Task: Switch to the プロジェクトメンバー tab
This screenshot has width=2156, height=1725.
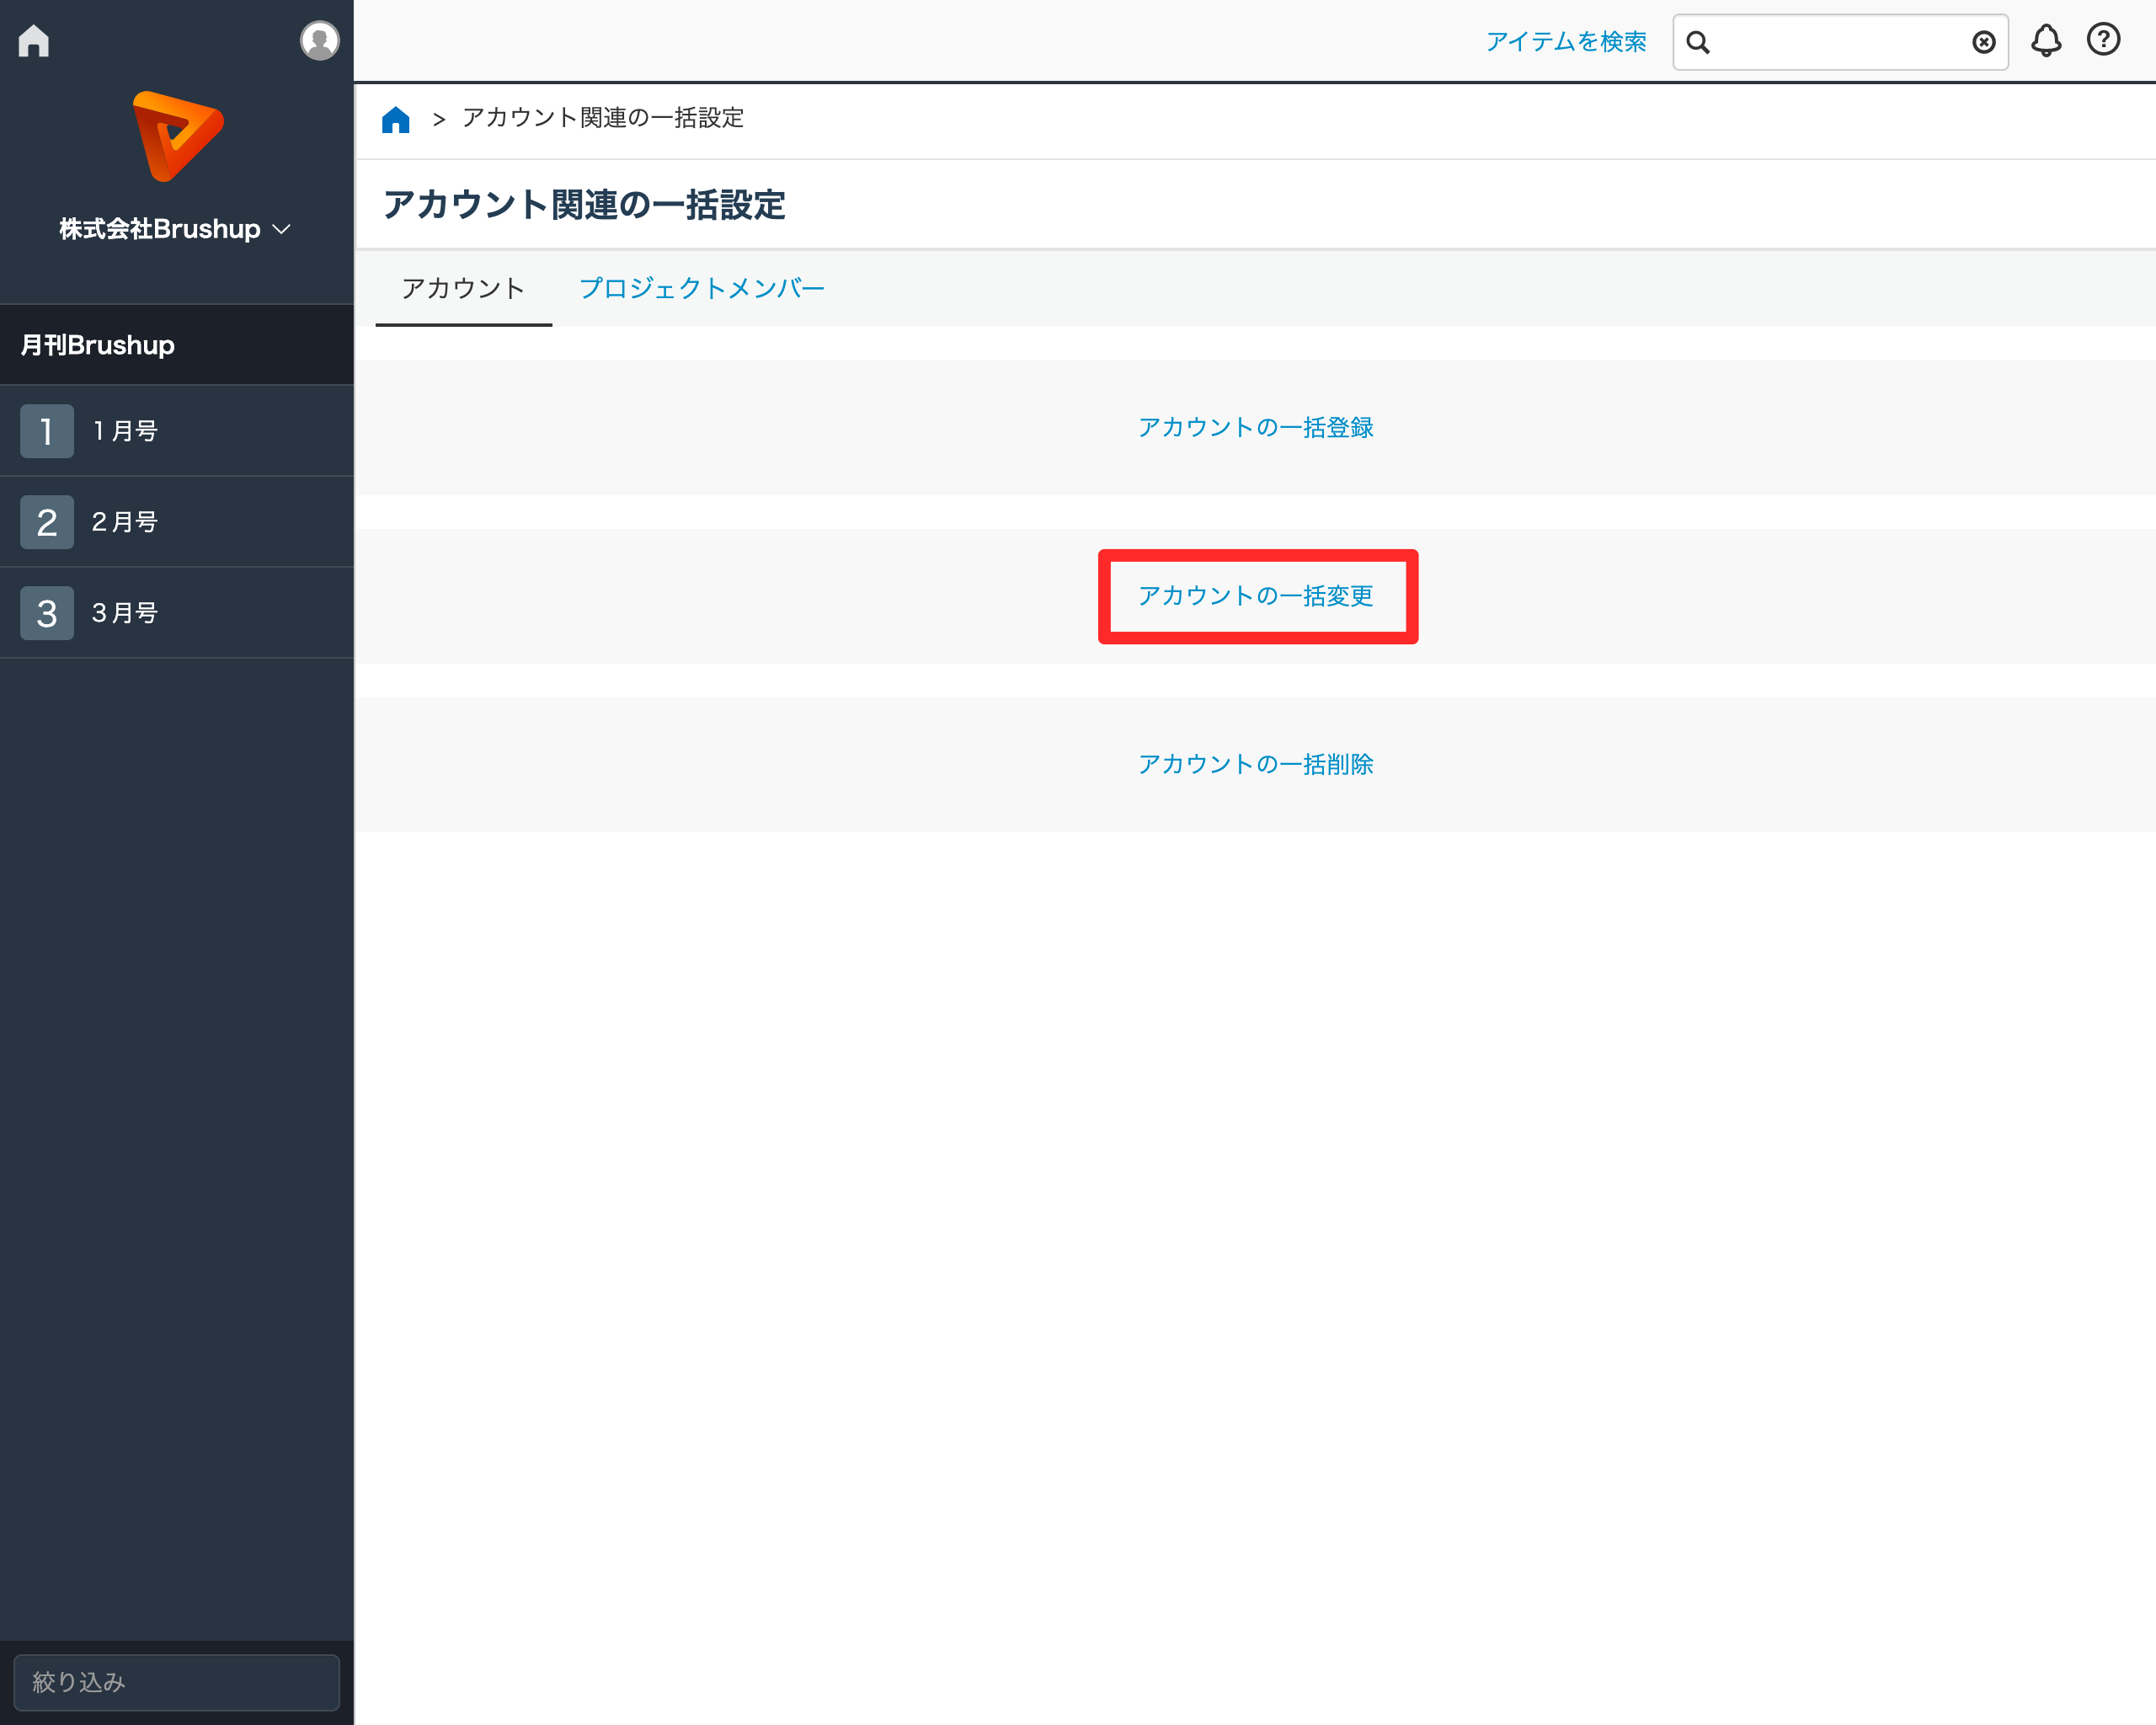Action: click(x=702, y=289)
